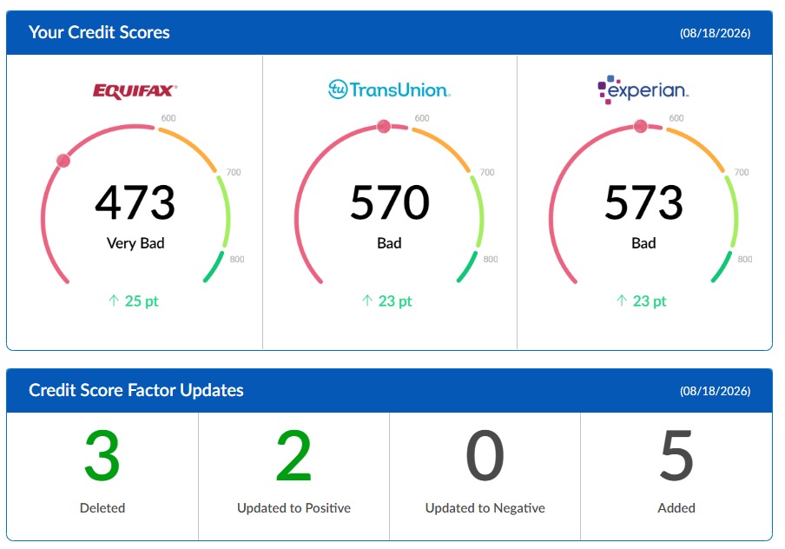Click the 800 tick label on the Experian gauge
The height and width of the screenshot is (549, 785).
[x=745, y=259]
